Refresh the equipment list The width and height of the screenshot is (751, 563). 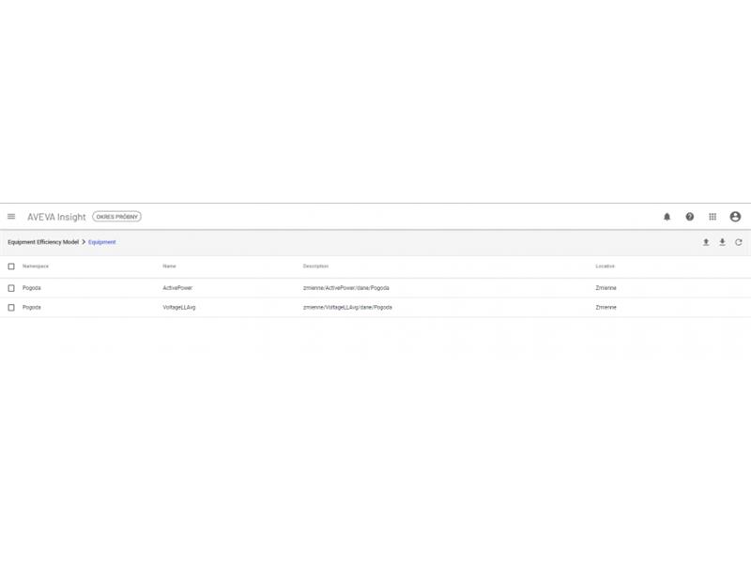click(739, 242)
